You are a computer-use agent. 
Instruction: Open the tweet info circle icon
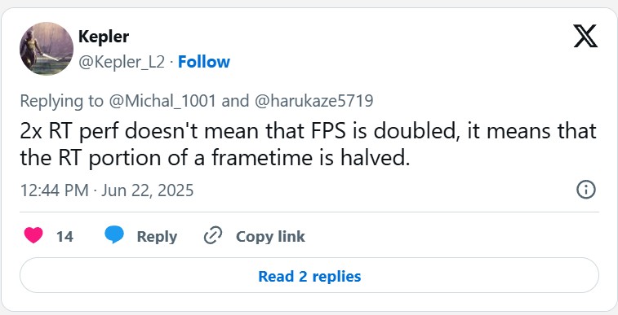click(585, 190)
